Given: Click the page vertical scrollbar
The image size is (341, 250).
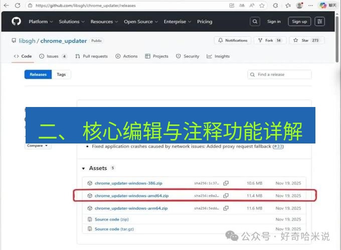Looking at the screenshot, I should coord(337,39).
